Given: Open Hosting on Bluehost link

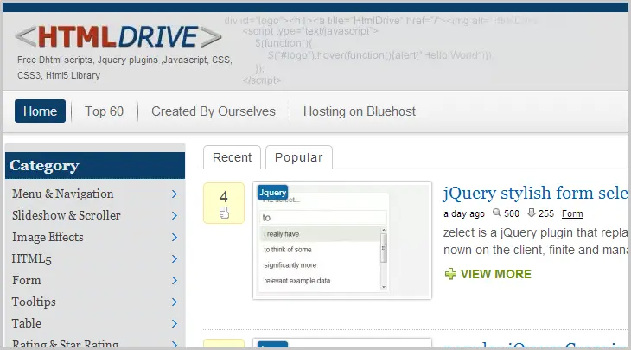Looking at the screenshot, I should [360, 111].
